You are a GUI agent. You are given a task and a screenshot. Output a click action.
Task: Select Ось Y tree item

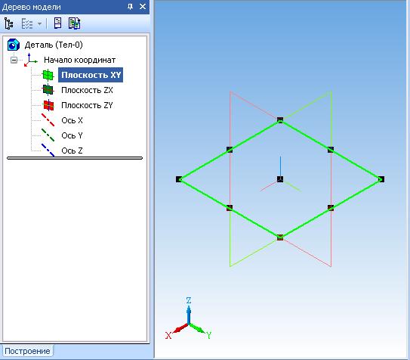[x=72, y=135]
